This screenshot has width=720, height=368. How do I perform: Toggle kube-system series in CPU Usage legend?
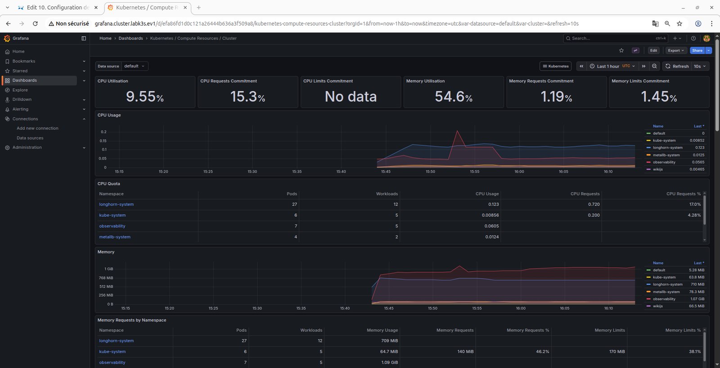(x=664, y=140)
